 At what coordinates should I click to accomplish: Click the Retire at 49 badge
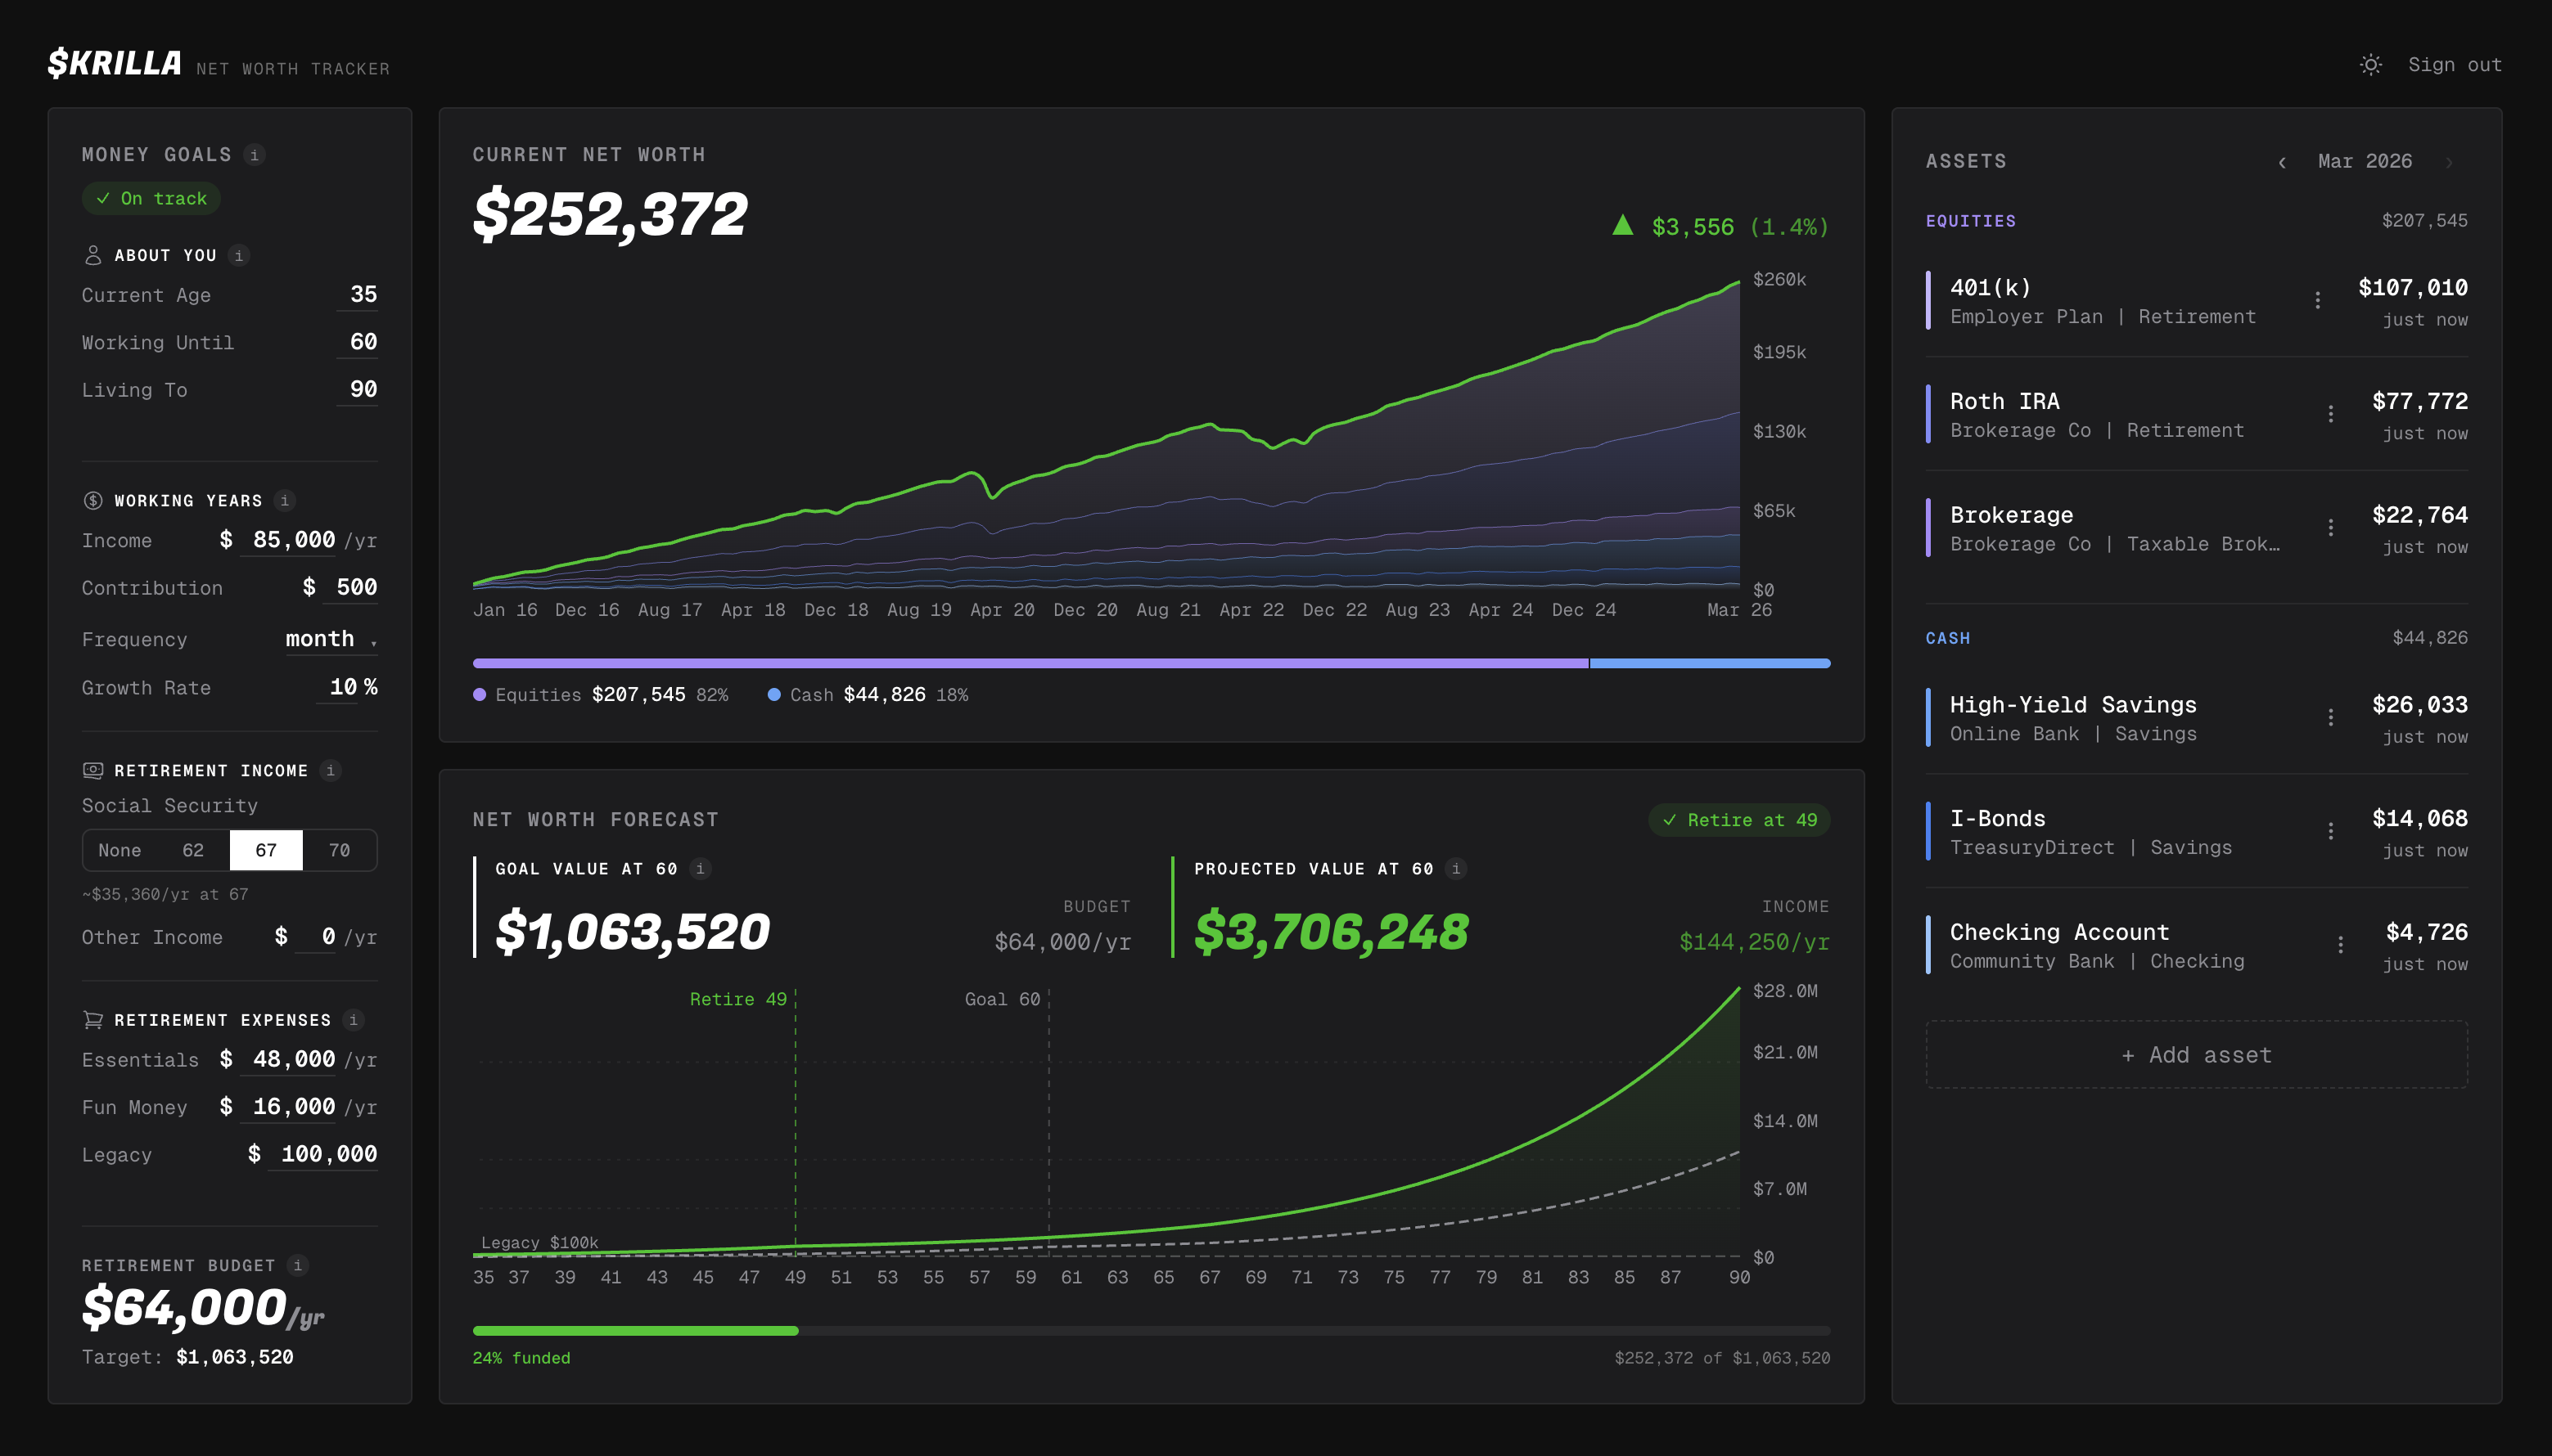tap(1738, 820)
